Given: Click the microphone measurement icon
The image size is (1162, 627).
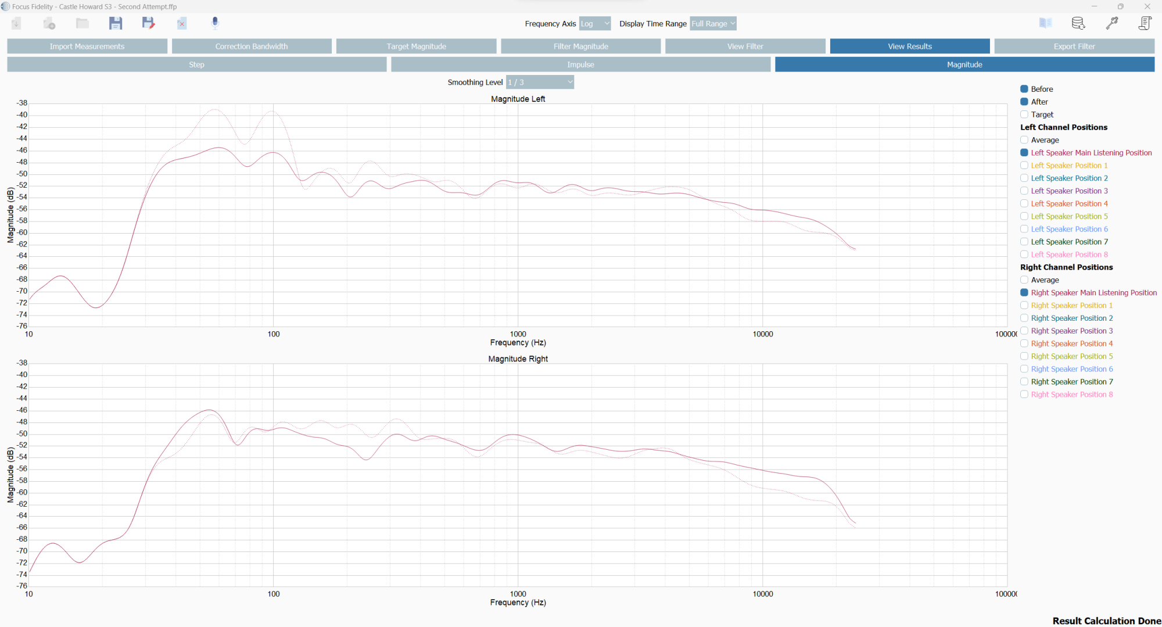Looking at the screenshot, I should 215,23.
